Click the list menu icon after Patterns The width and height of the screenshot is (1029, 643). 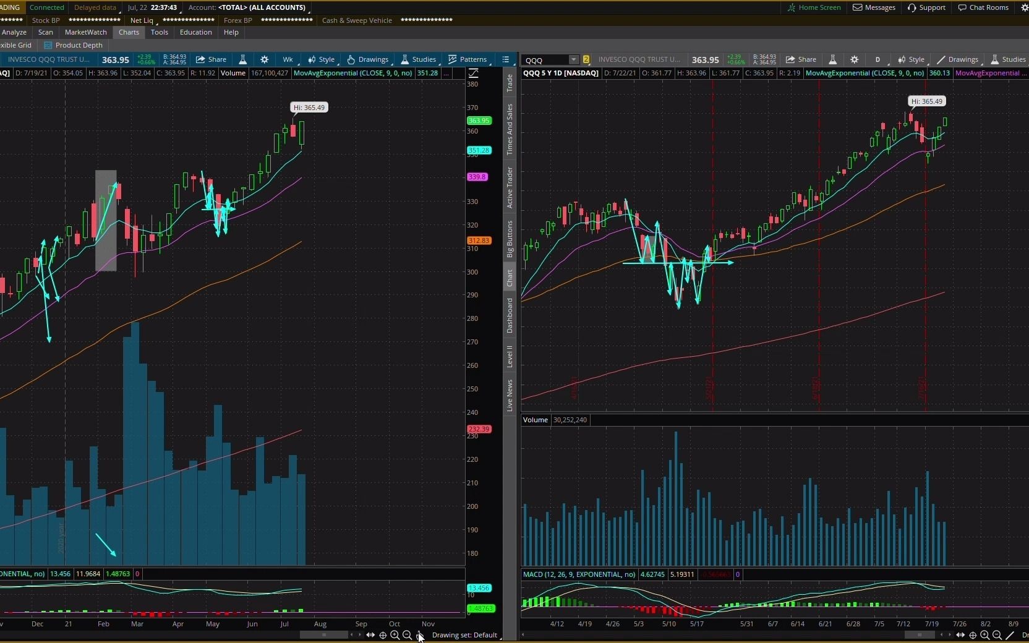coord(506,59)
